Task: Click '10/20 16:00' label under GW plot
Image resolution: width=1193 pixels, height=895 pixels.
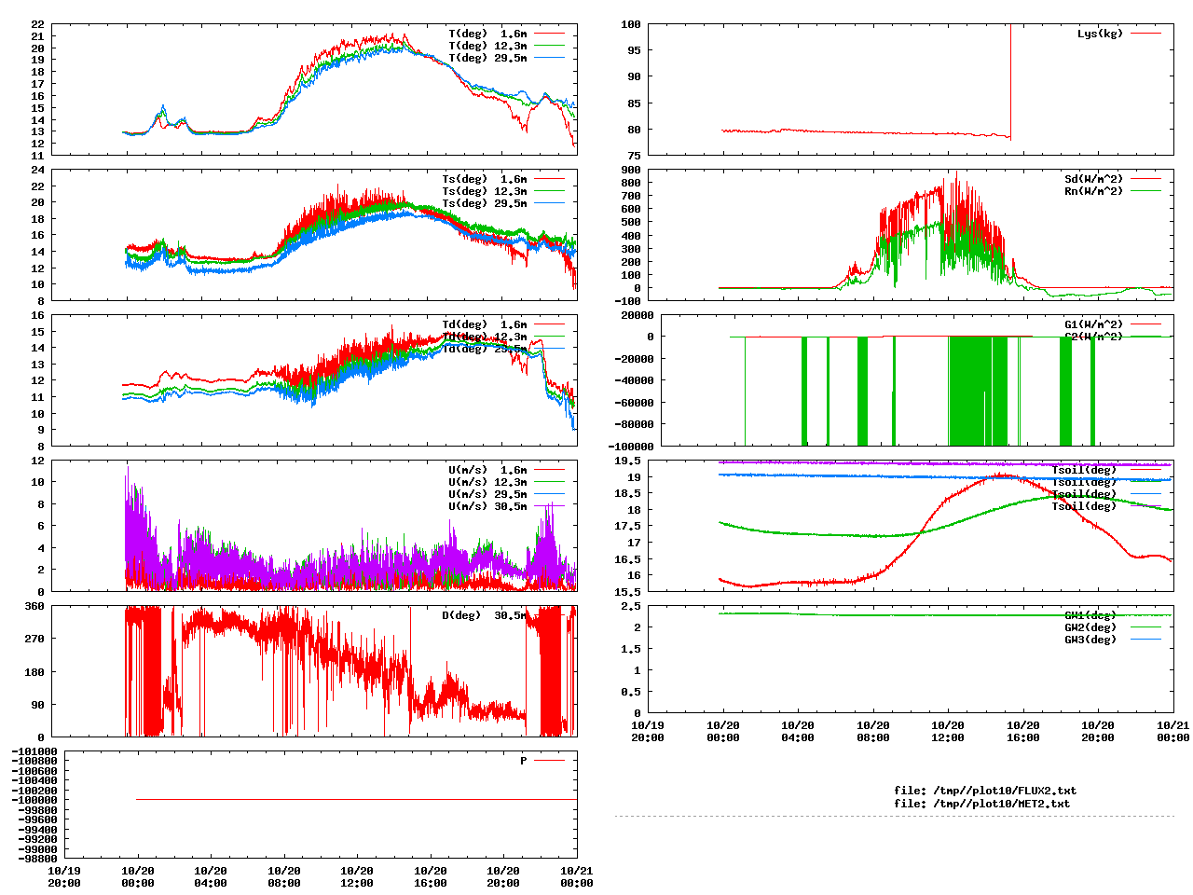Action: click(1022, 731)
